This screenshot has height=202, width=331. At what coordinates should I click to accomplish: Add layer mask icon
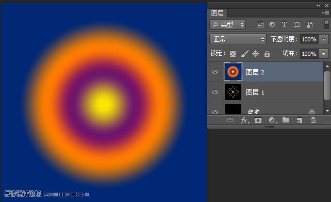click(258, 120)
